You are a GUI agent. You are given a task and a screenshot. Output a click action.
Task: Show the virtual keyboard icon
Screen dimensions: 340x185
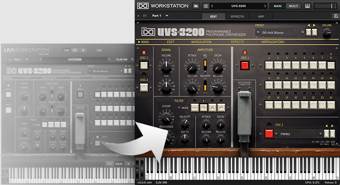(307, 6)
